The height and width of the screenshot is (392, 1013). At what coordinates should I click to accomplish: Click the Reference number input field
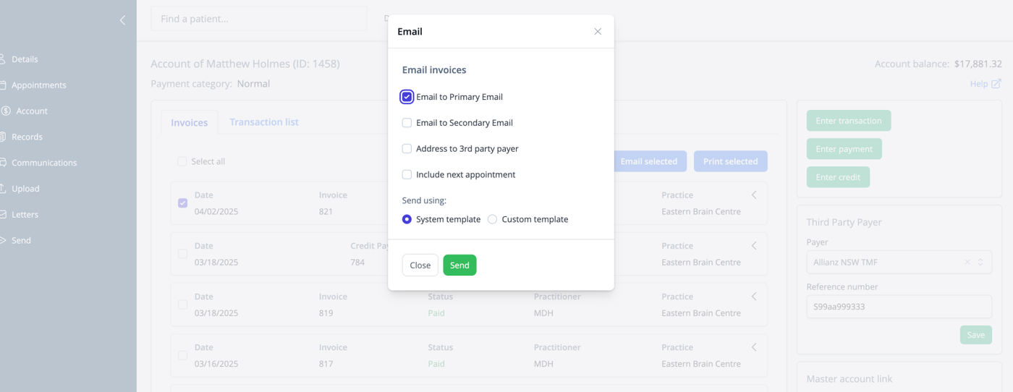[x=899, y=307]
